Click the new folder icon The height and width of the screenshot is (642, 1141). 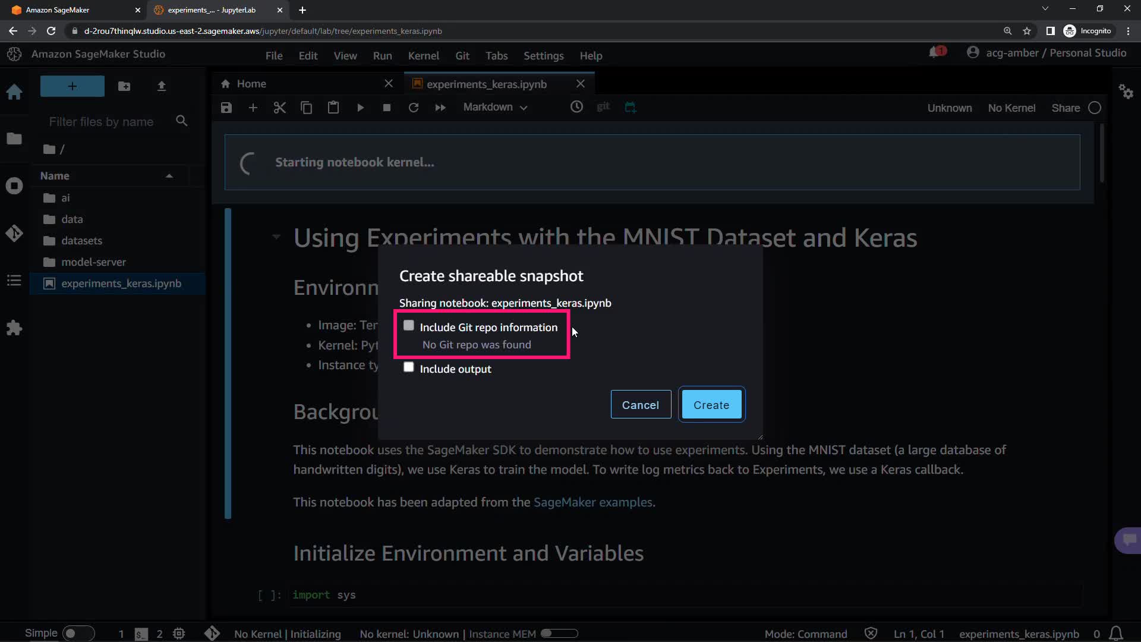tap(124, 86)
